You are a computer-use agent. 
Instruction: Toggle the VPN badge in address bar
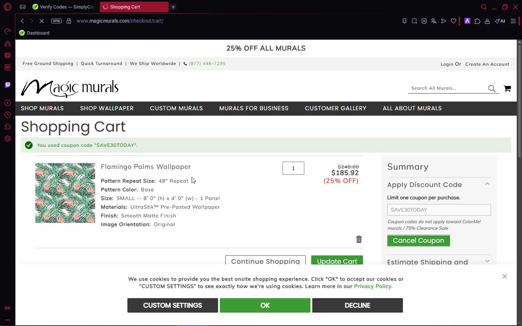click(56, 21)
